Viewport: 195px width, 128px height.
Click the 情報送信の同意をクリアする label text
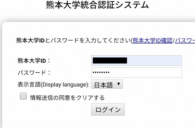[67, 98]
